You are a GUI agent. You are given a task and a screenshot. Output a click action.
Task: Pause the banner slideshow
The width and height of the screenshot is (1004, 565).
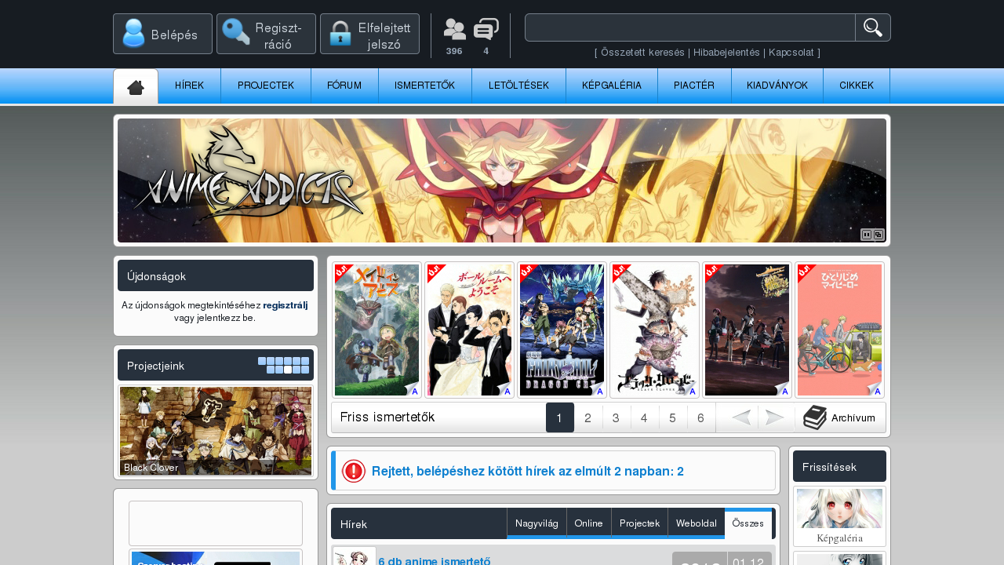867,234
